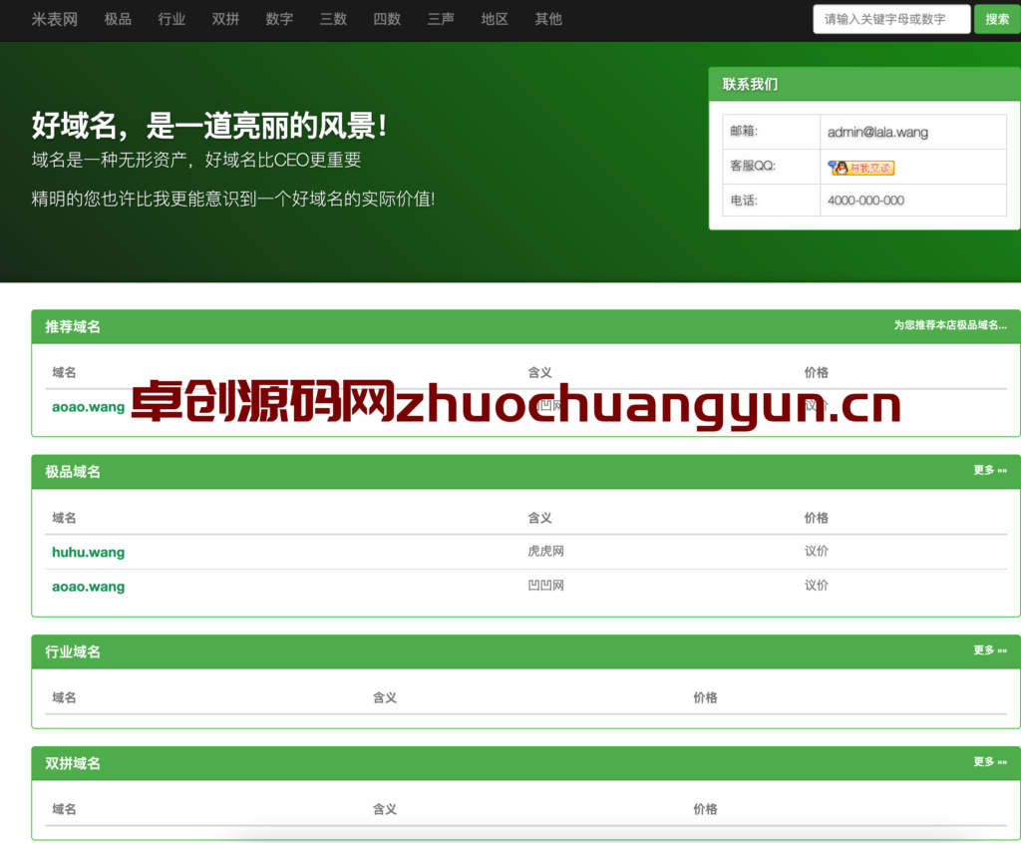
Task: Click 域名 column header in 极品域名 table
Action: click(x=64, y=518)
